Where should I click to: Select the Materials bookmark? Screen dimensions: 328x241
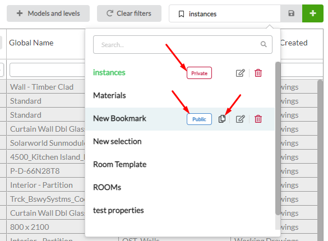click(x=109, y=95)
